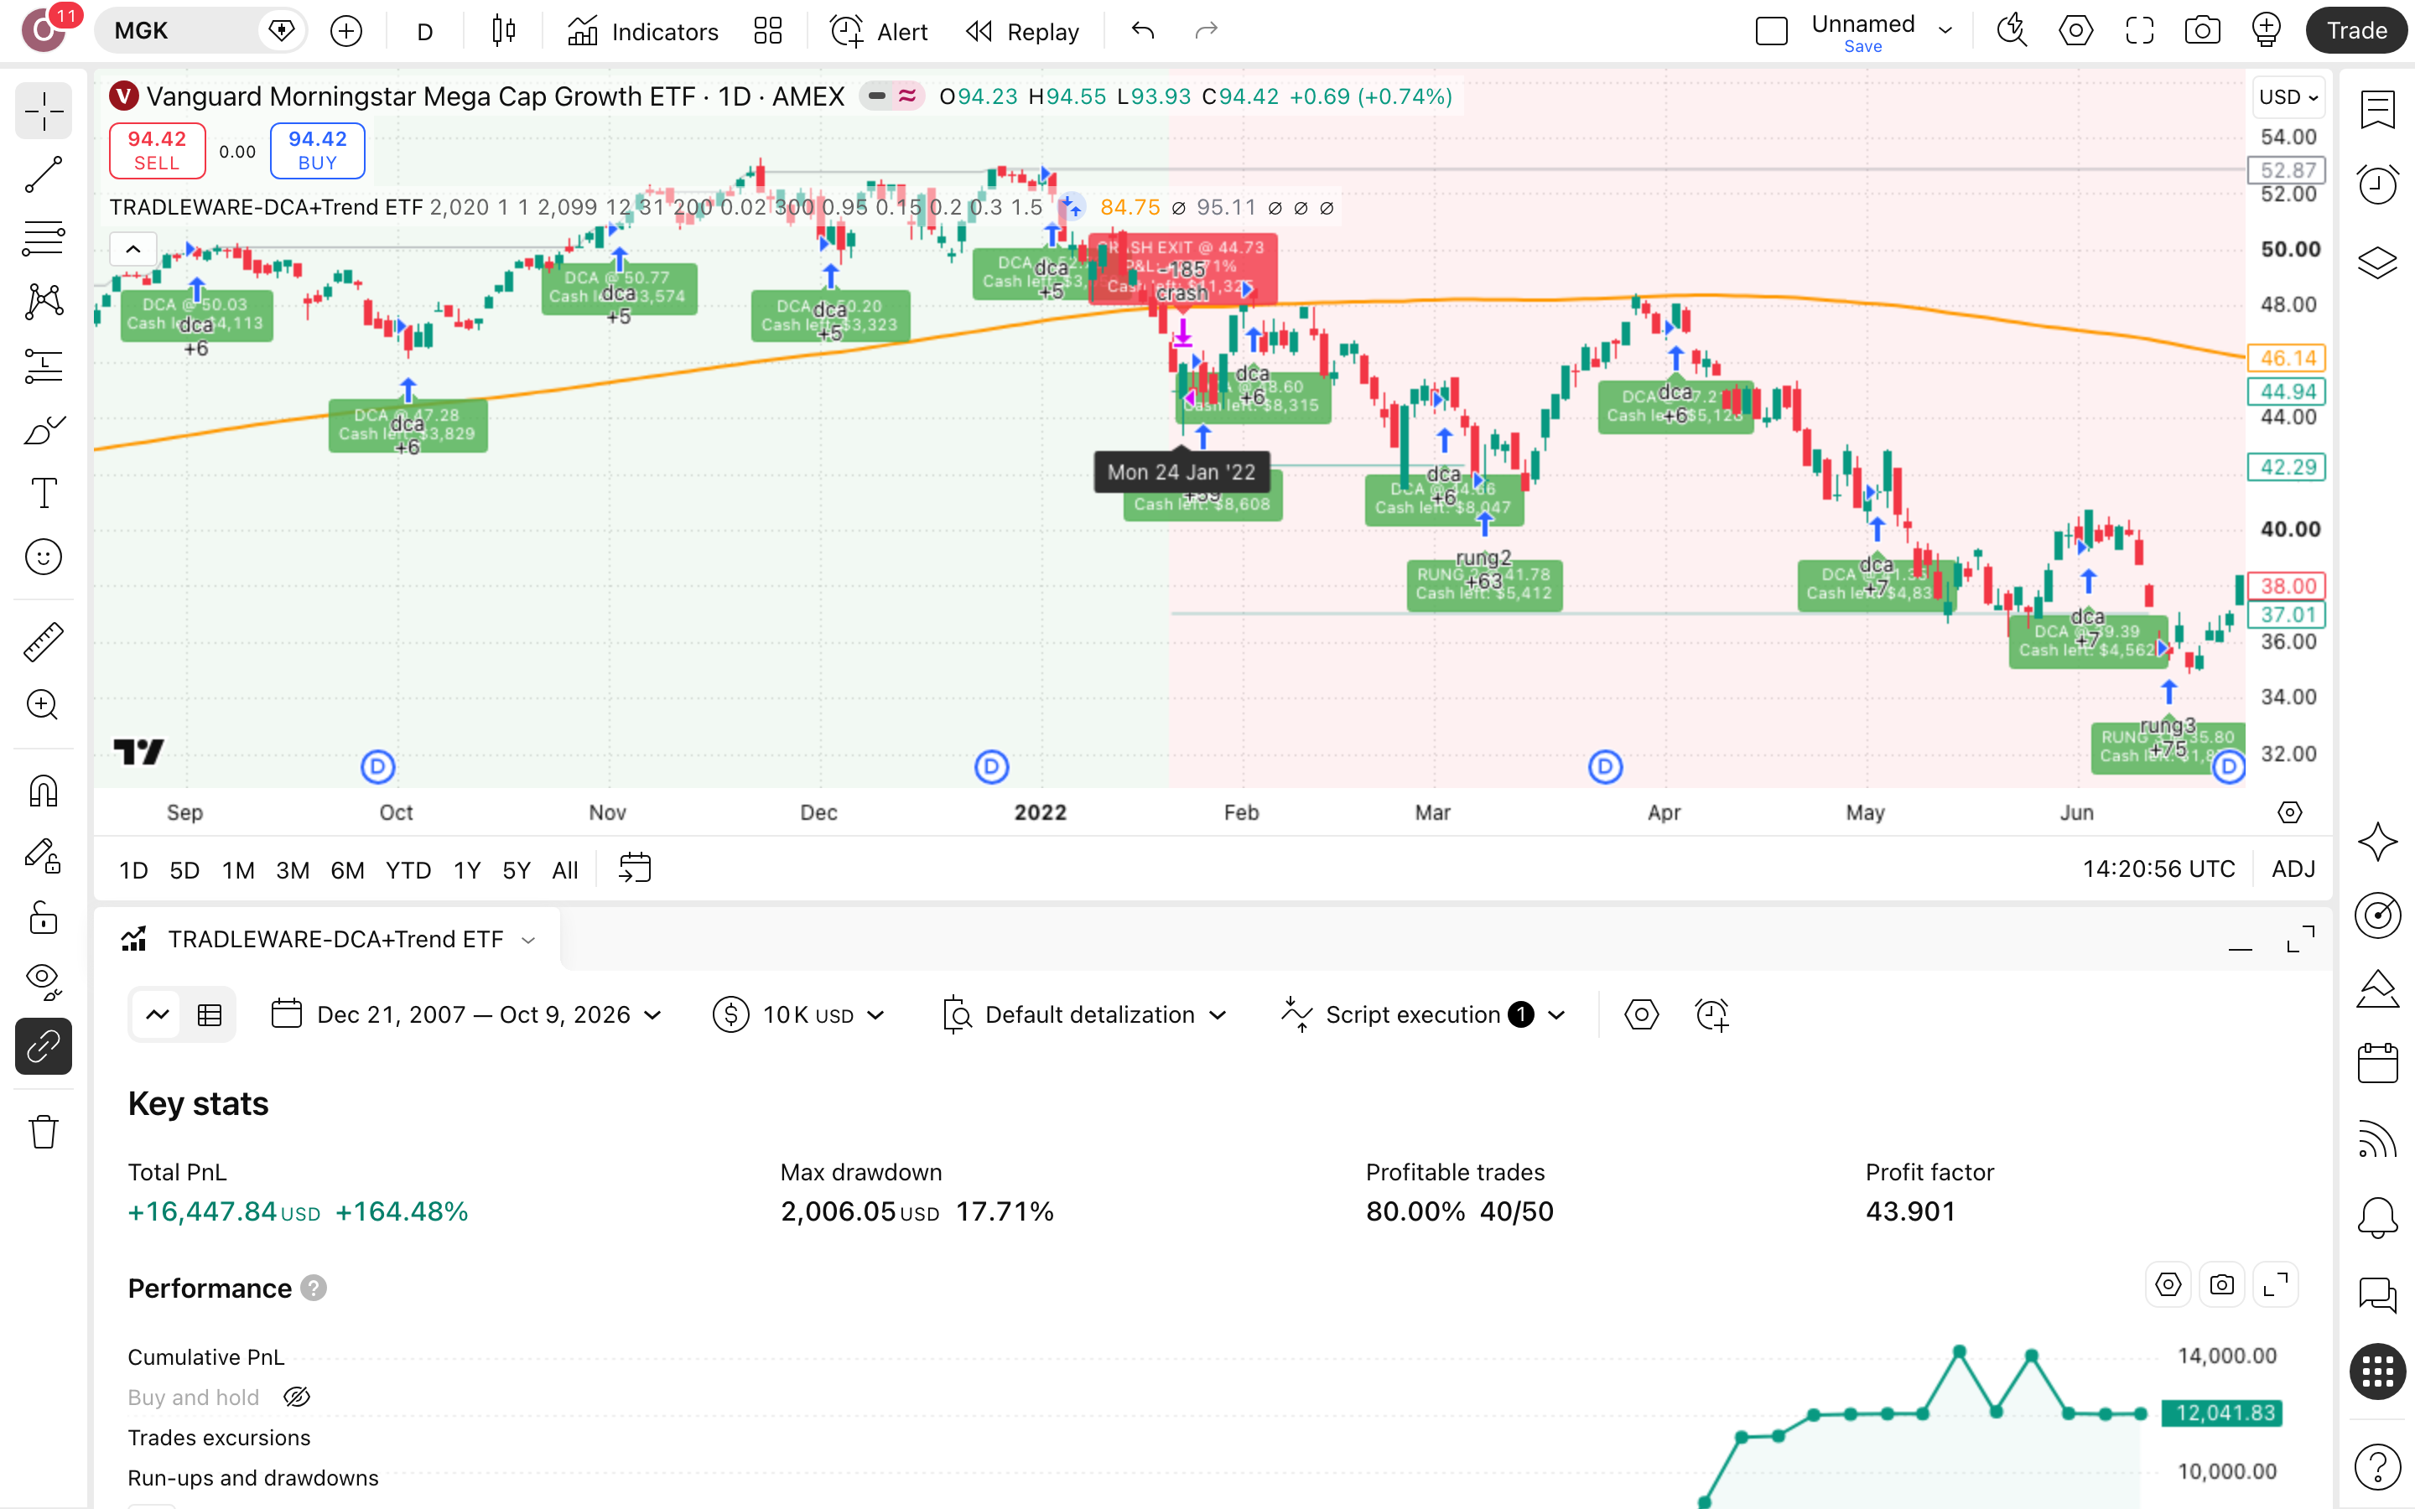Select the trend line drawing tool
2415x1509 pixels.
click(44, 174)
